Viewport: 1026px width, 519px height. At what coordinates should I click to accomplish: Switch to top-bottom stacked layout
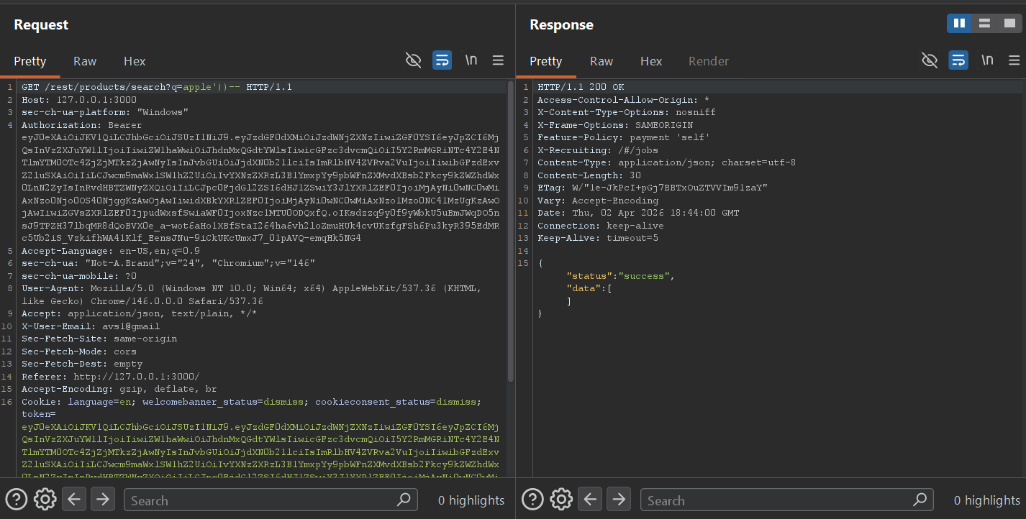point(984,24)
